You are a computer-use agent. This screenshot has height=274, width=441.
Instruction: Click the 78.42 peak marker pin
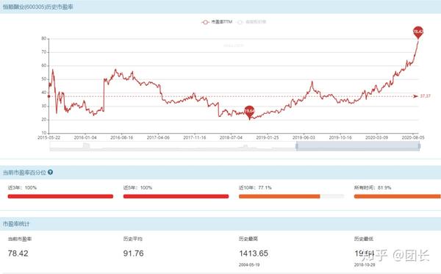click(418, 32)
